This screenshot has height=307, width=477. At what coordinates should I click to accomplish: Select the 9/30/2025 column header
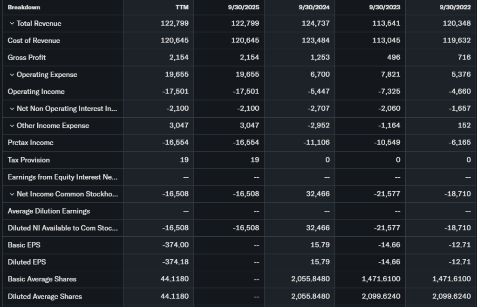(244, 7)
